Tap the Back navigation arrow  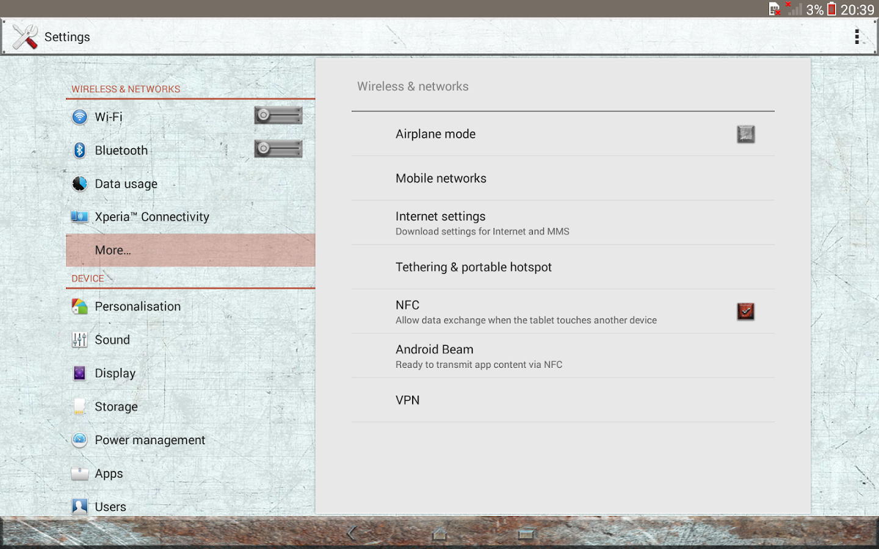[352, 533]
